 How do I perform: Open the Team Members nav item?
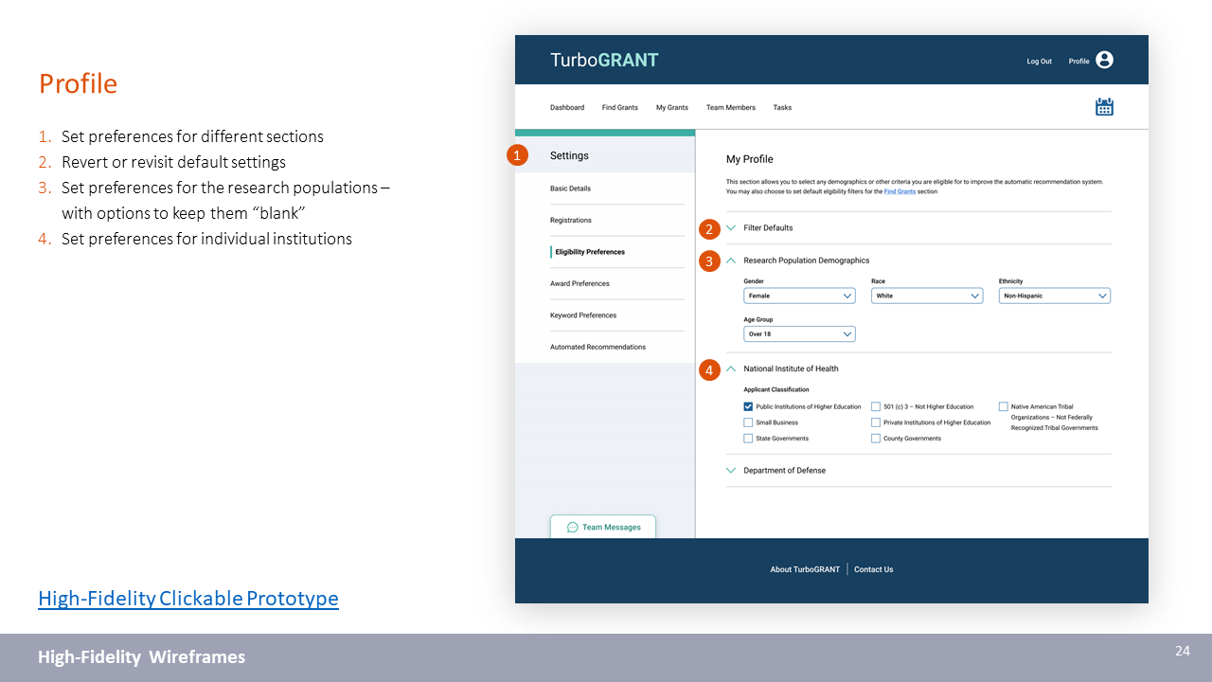tap(730, 108)
